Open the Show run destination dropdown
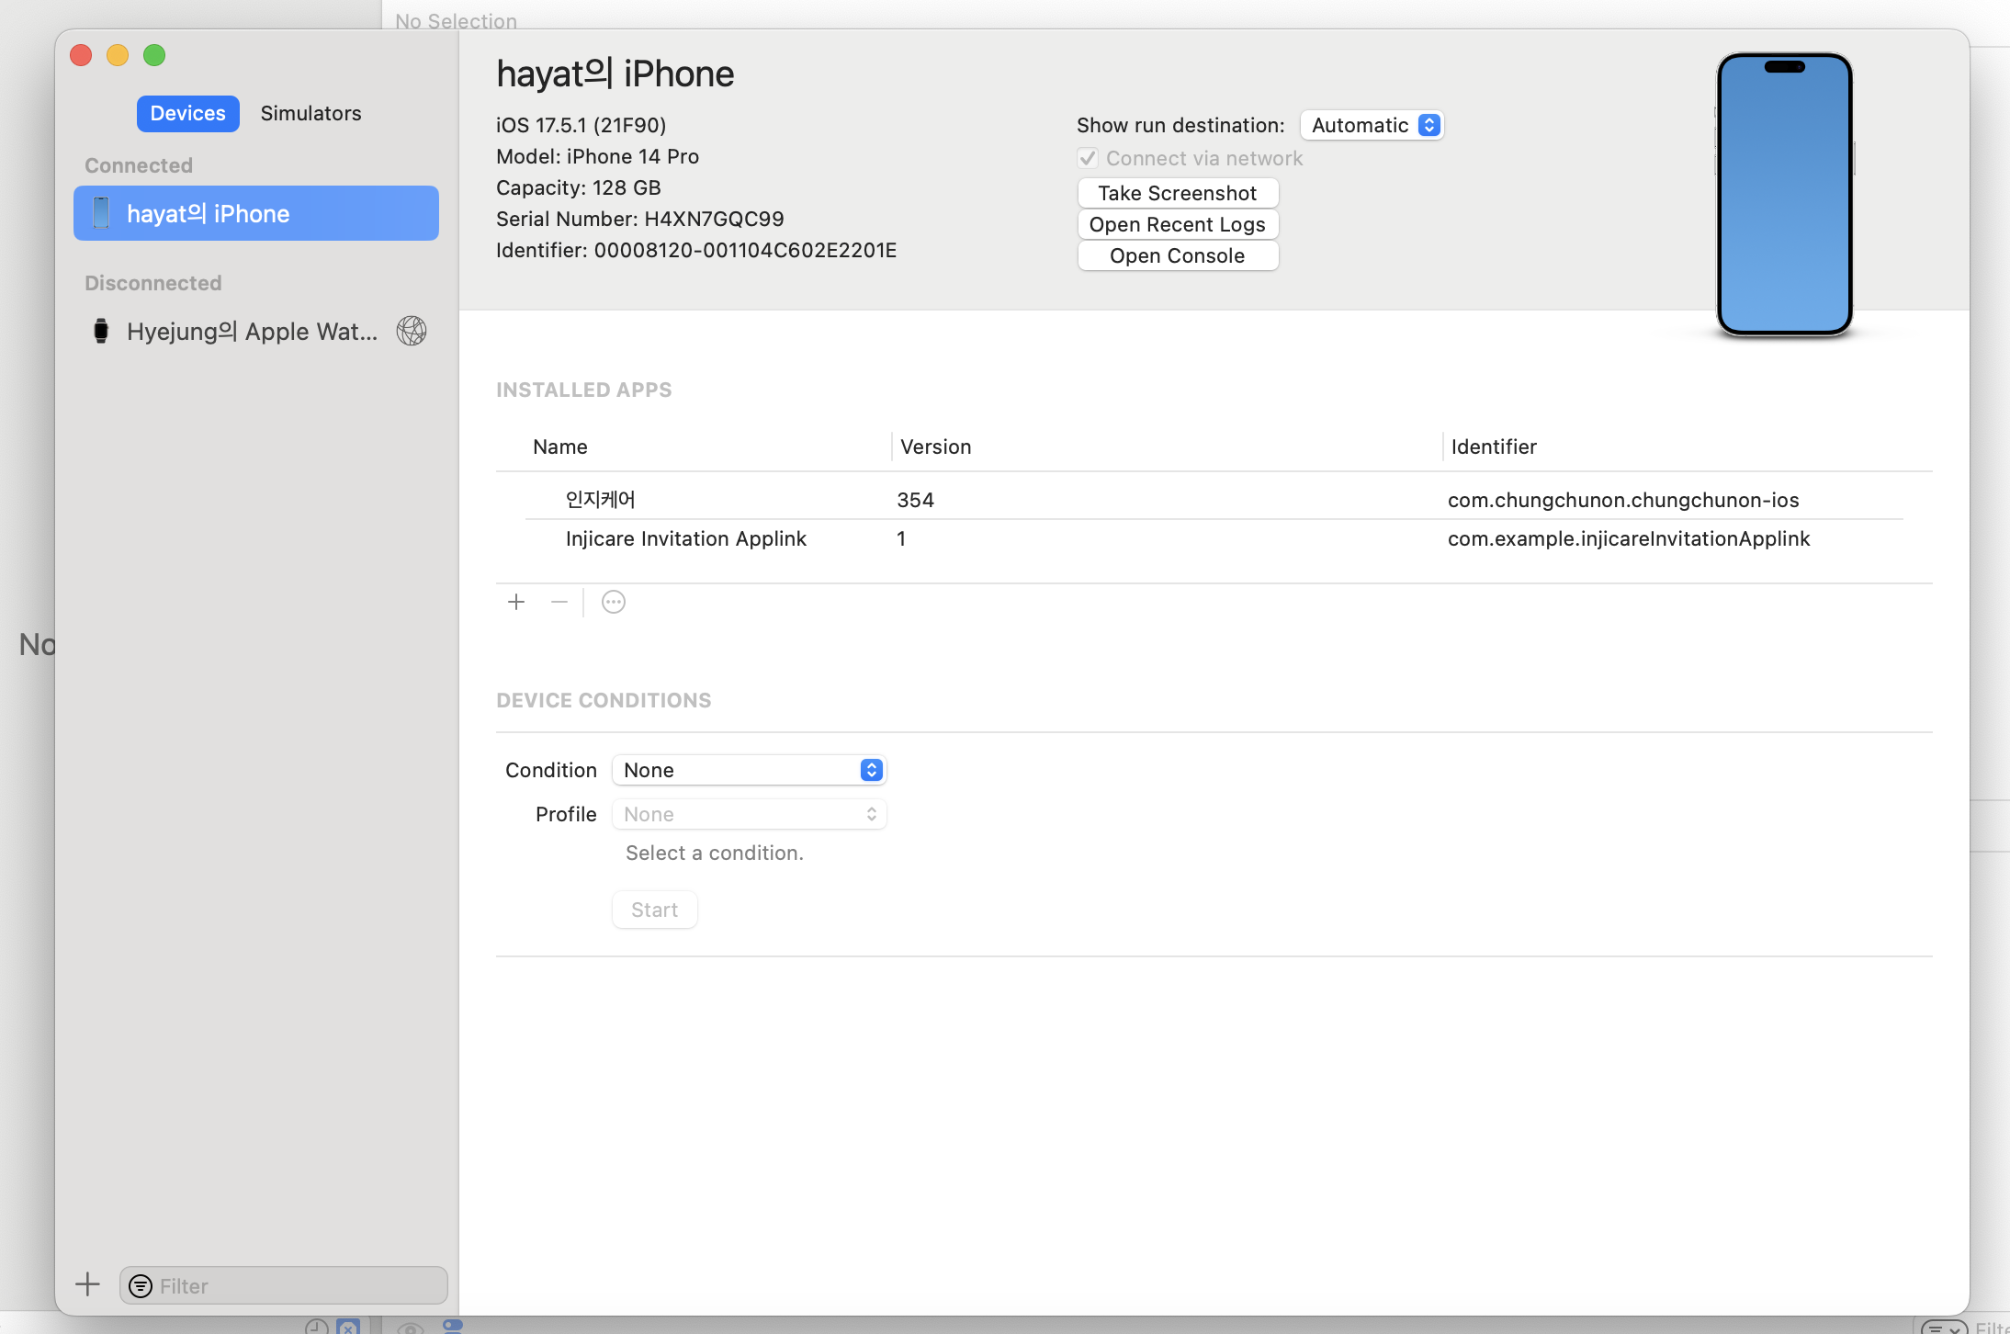Viewport: 2010px width, 1334px height. 1372,125
